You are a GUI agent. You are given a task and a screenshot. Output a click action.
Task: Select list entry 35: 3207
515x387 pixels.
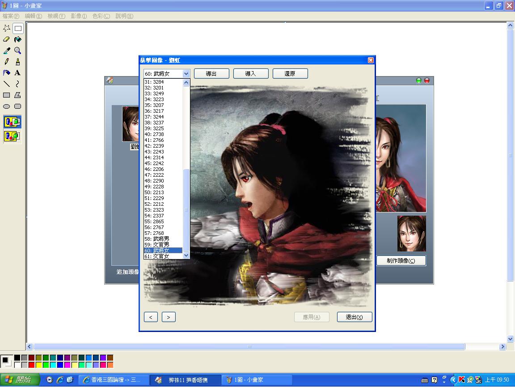(x=163, y=105)
